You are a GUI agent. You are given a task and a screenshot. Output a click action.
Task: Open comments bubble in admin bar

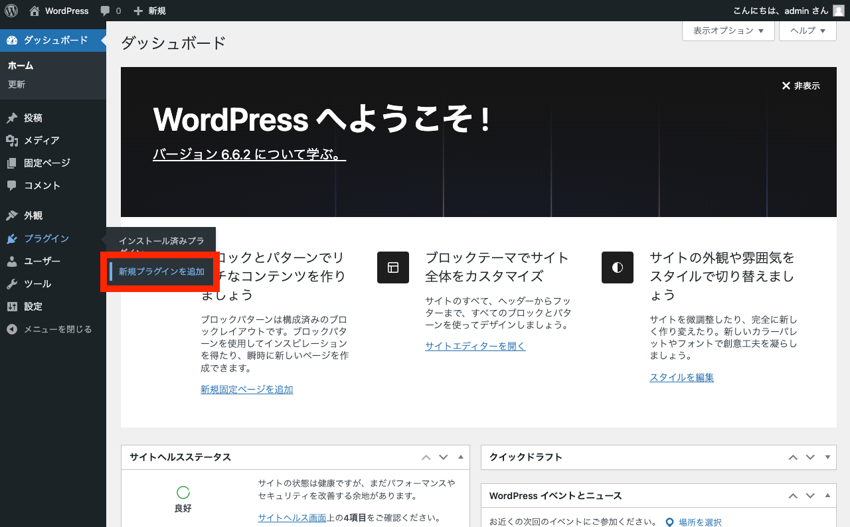105,11
